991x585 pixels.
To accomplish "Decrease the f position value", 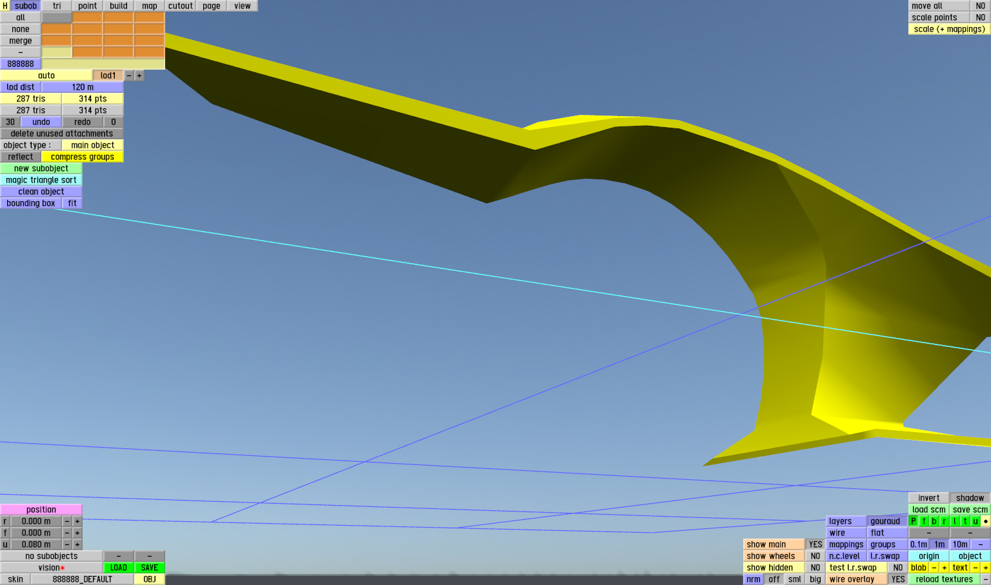I will 67,533.
